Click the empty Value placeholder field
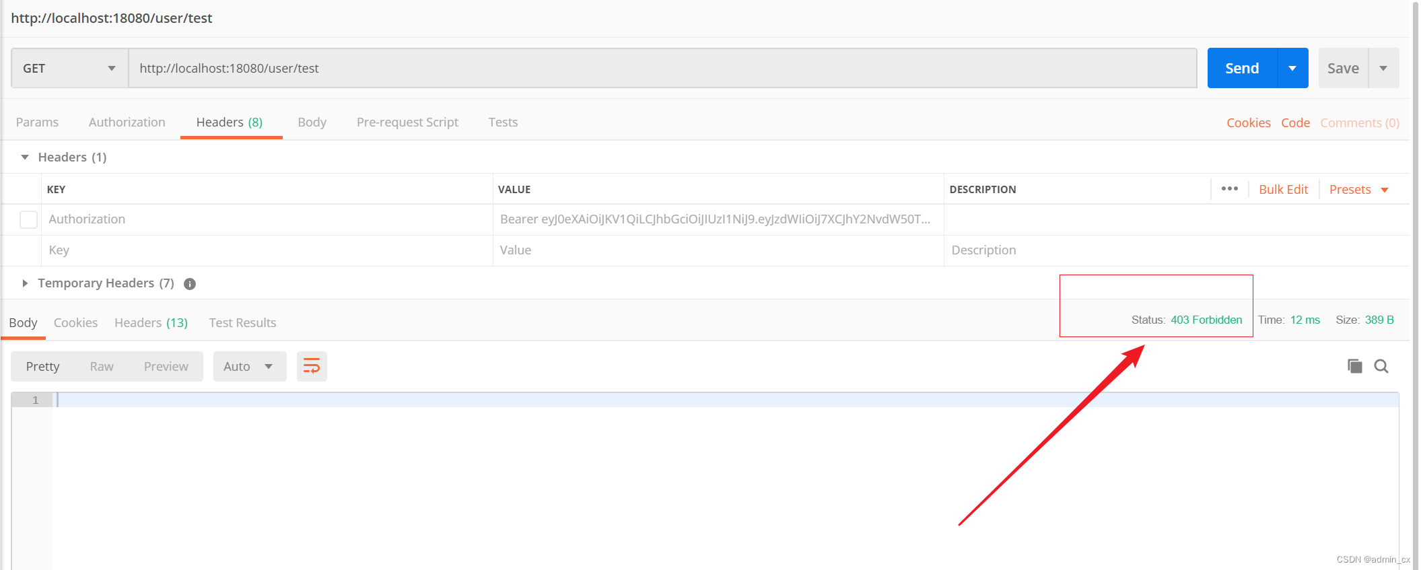The width and height of the screenshot is (1421, 570). (x=718, y=250)
